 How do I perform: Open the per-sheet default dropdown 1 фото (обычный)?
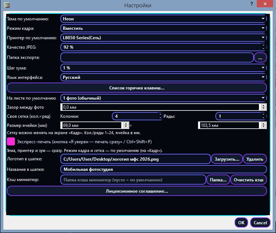pos(163,98)
